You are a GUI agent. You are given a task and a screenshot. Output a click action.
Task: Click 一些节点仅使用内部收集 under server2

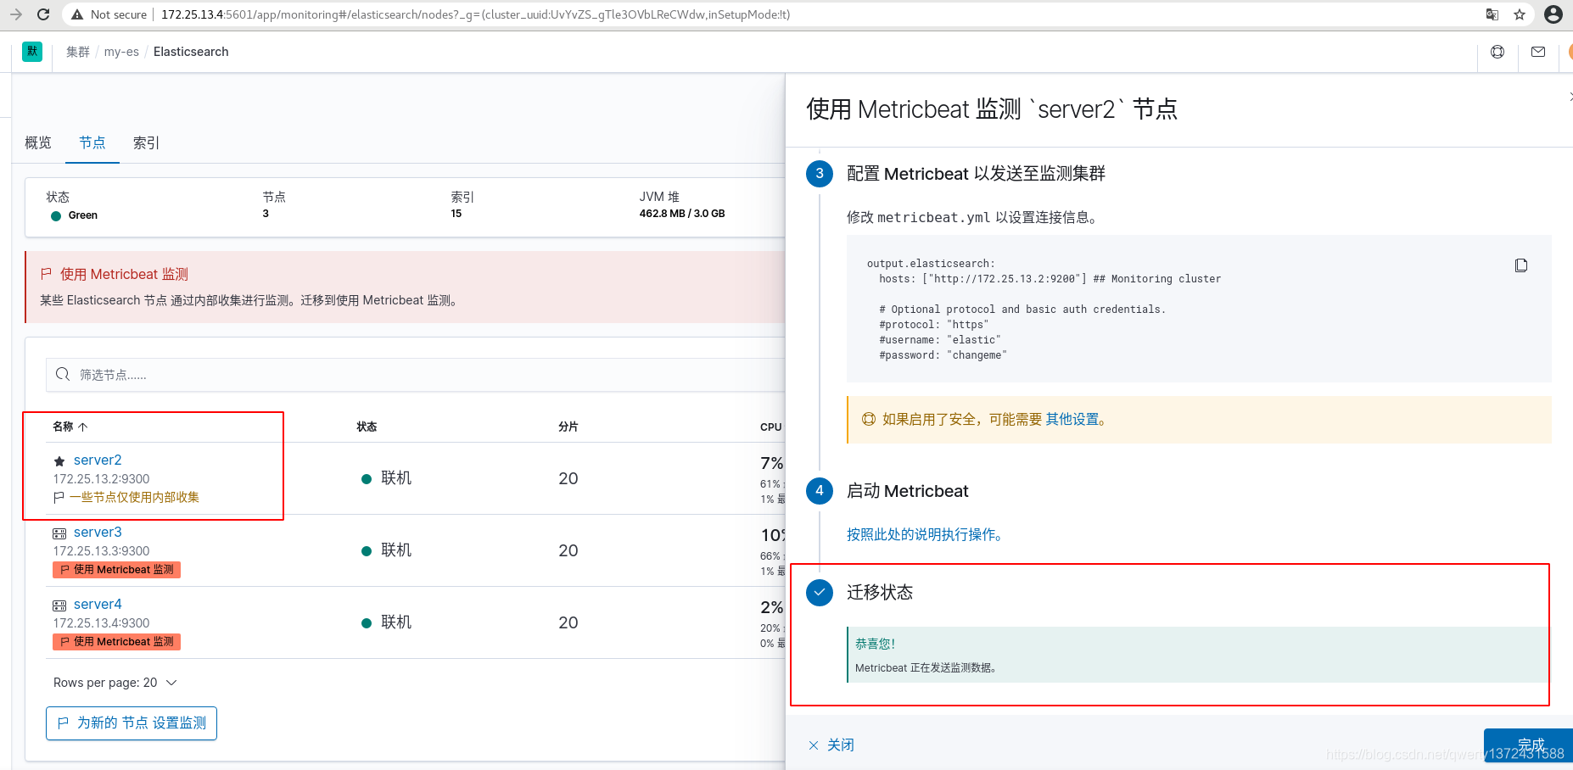134,498
